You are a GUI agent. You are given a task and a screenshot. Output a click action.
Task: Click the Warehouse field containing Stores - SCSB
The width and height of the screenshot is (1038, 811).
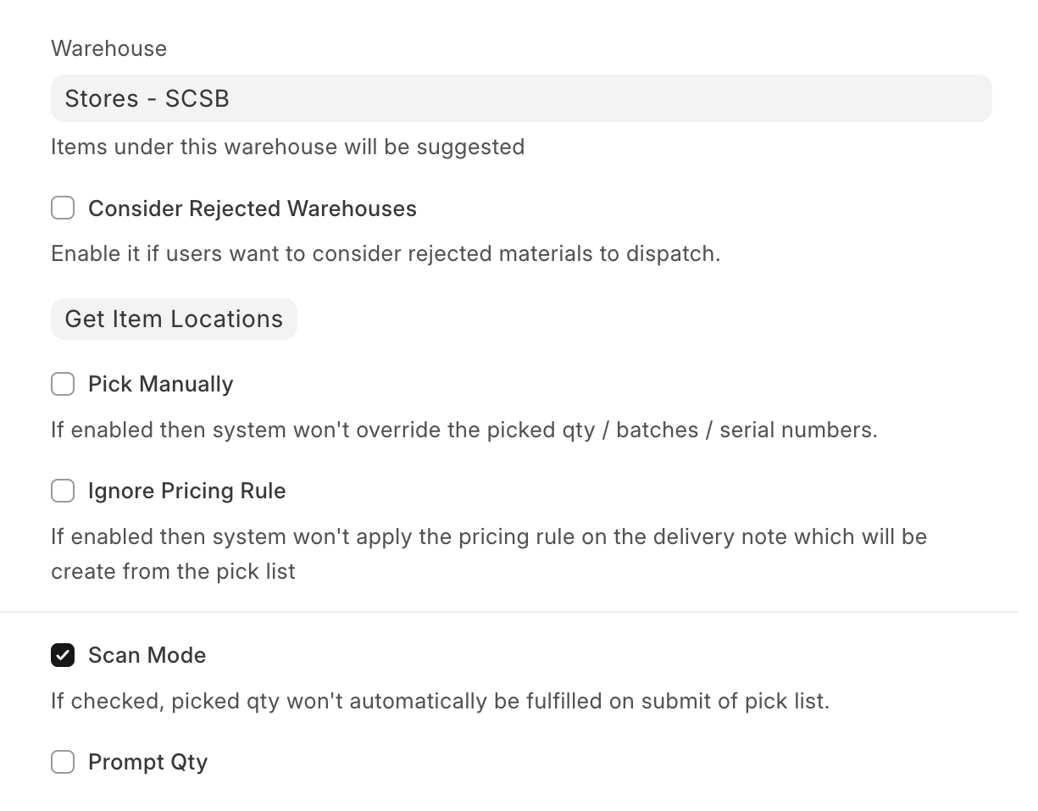(520, 98)
